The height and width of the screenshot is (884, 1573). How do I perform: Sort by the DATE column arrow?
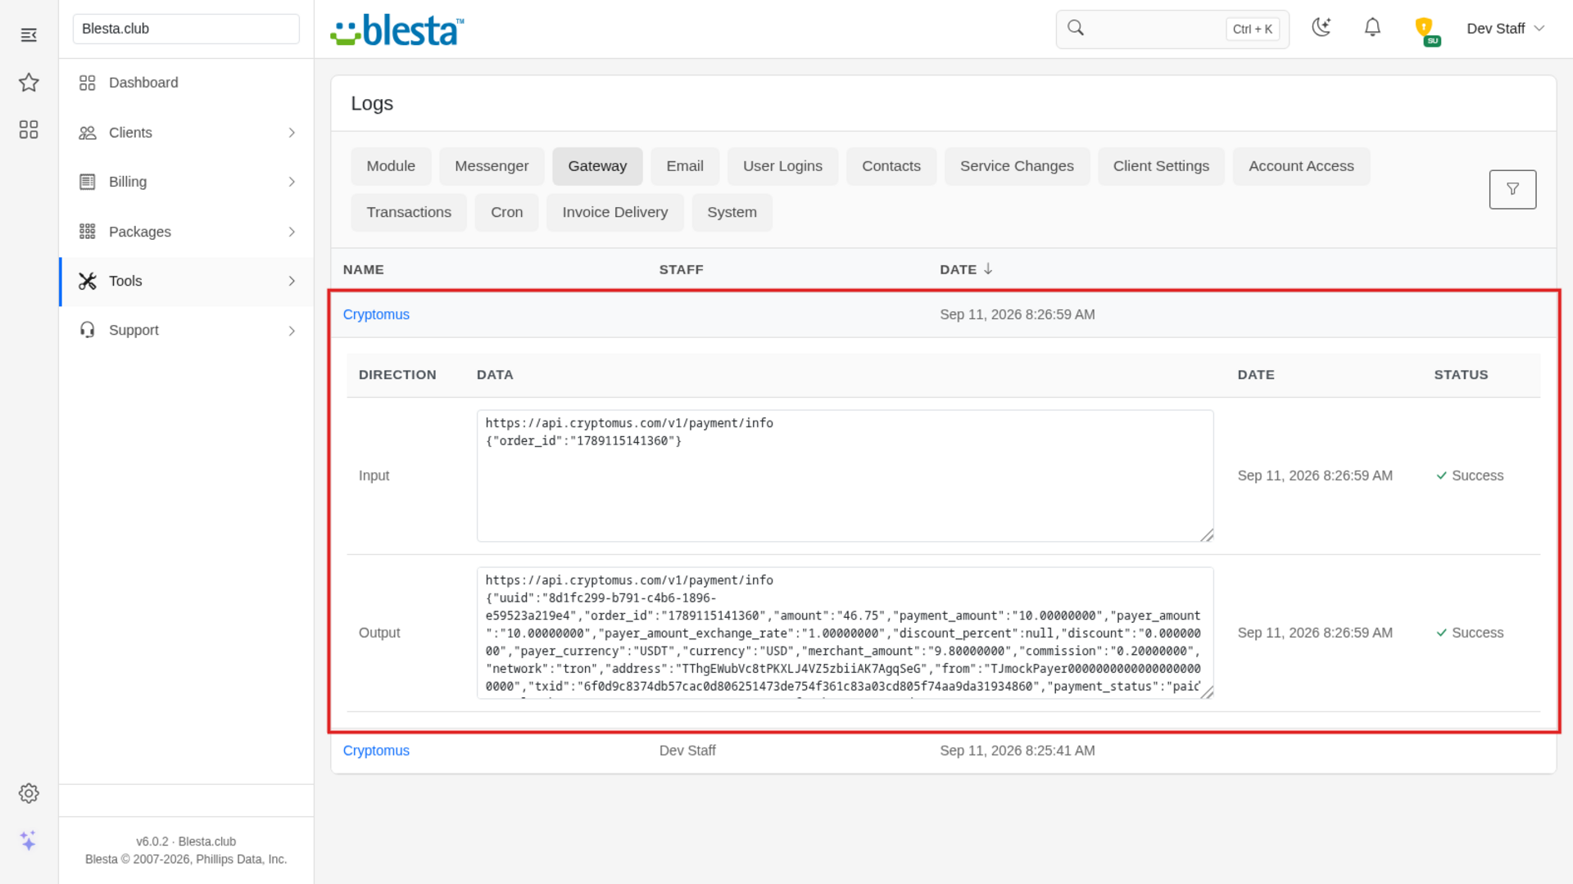point(988,268)
